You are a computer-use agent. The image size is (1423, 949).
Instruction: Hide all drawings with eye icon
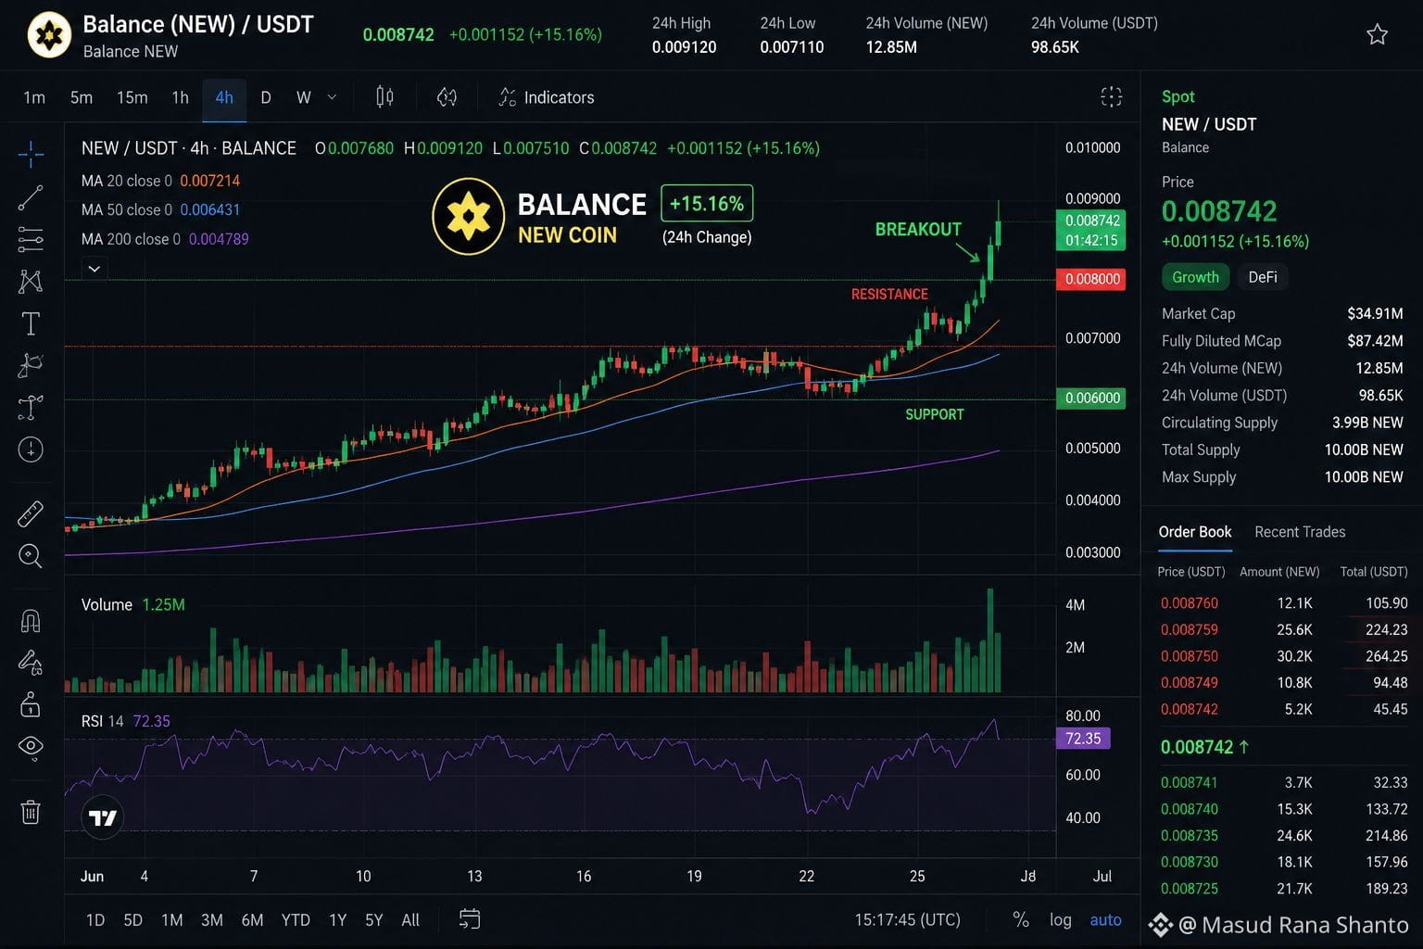pyautogui.click(x=31, y=746)
